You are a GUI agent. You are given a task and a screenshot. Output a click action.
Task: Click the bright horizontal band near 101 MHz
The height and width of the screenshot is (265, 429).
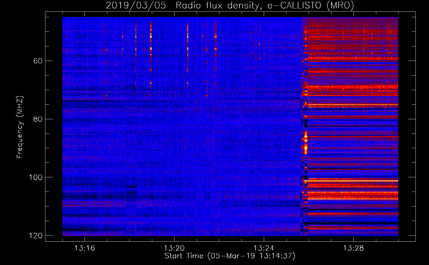point(351,181)
